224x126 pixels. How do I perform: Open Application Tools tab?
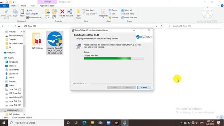[x=47, y=6]
